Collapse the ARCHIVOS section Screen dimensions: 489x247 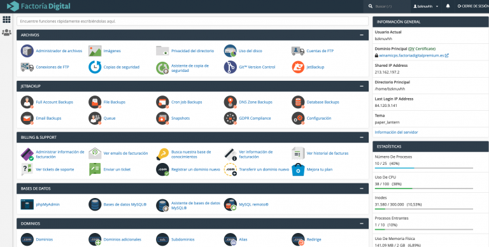click(362, 35)
